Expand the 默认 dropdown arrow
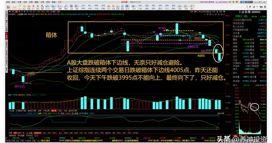Screen dimensions: 272x143 pyautogui.click(x=194, y=6)
